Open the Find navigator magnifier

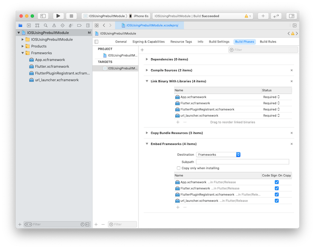[x=46, y=25]
